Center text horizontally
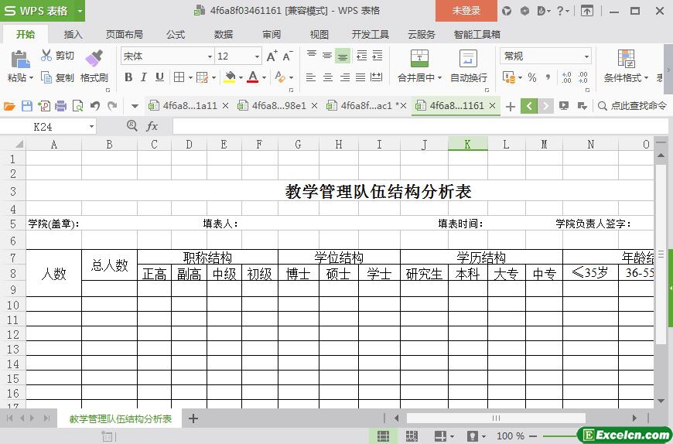 (x=328, y=77)
